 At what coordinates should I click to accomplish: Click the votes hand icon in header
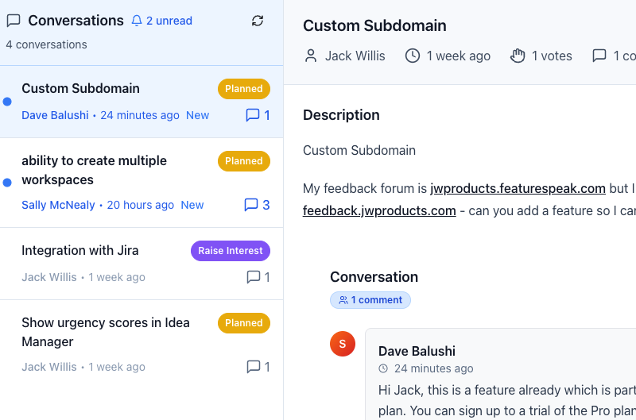(x=518, y=56)
